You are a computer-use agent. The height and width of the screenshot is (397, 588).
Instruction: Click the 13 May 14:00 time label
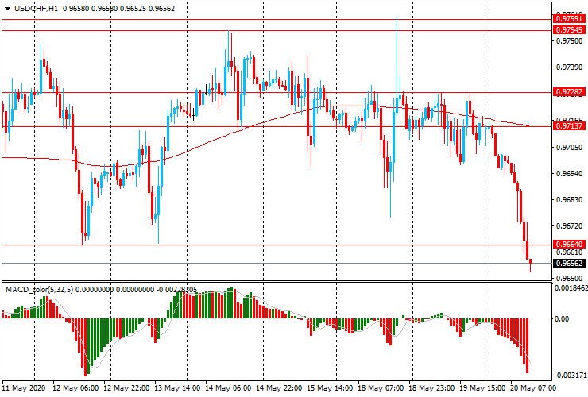click(x=178, y=388)
